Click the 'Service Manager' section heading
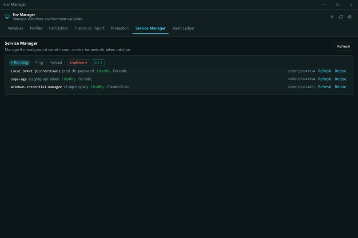This screenshot has height=238, width=358. point(21,43)
